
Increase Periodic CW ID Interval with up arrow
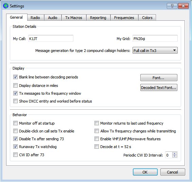175,153
